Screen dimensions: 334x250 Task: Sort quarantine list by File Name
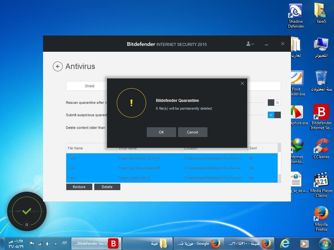click(75, 148)
